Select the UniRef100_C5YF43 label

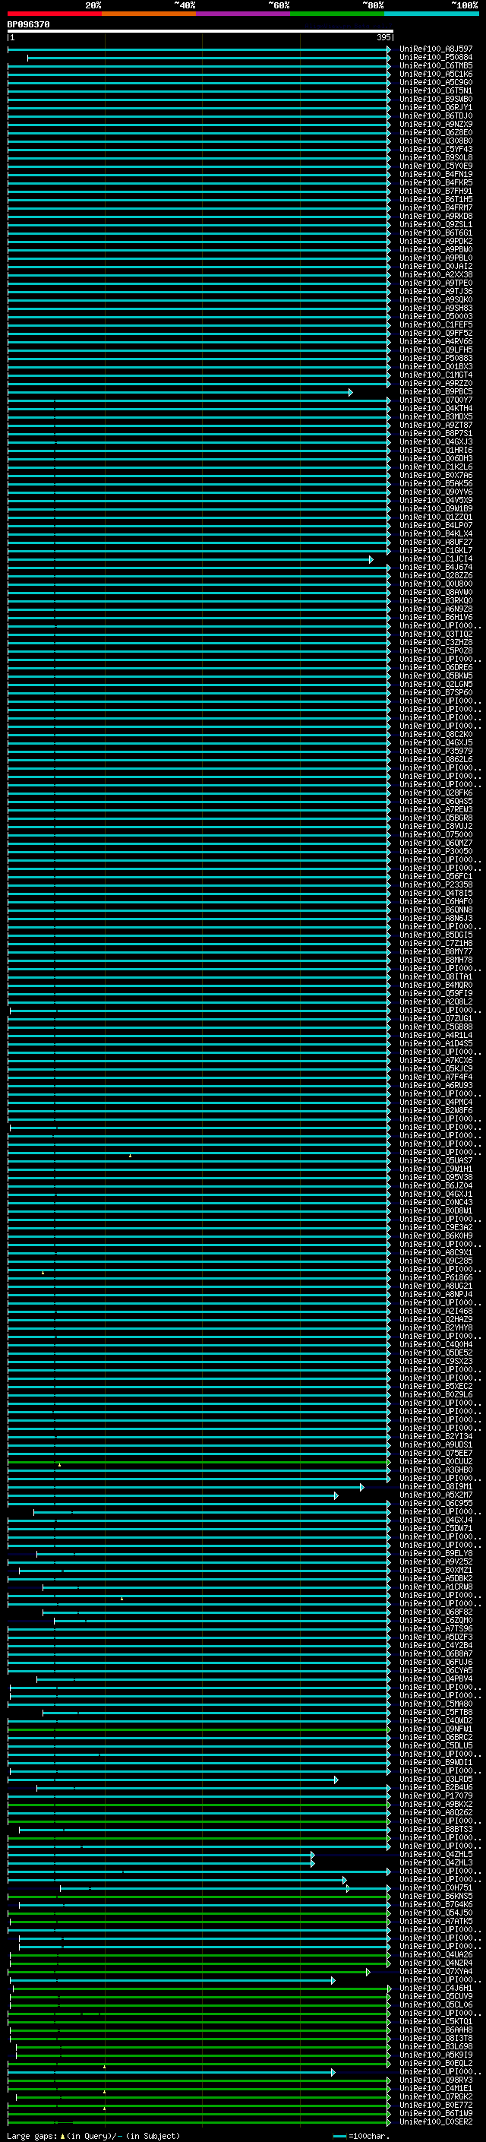tap(436, 150)
